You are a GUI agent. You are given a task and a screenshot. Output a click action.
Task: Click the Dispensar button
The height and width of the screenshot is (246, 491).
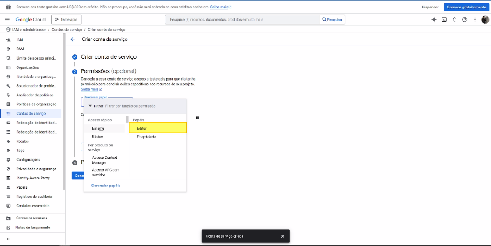click(x=431, y=7)
